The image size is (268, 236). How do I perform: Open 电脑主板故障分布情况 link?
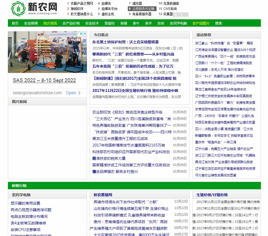29,216
